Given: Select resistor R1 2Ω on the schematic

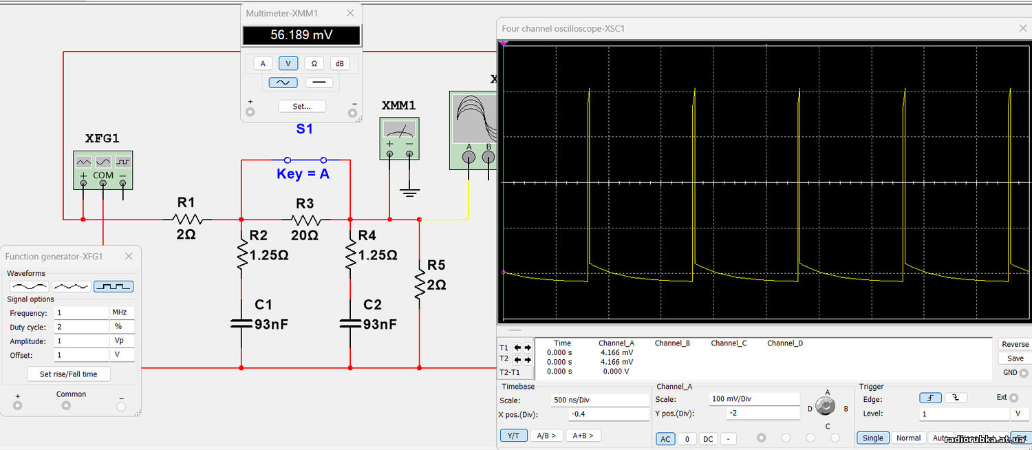Looking at the screenshot, I should (x=186, y=219).
